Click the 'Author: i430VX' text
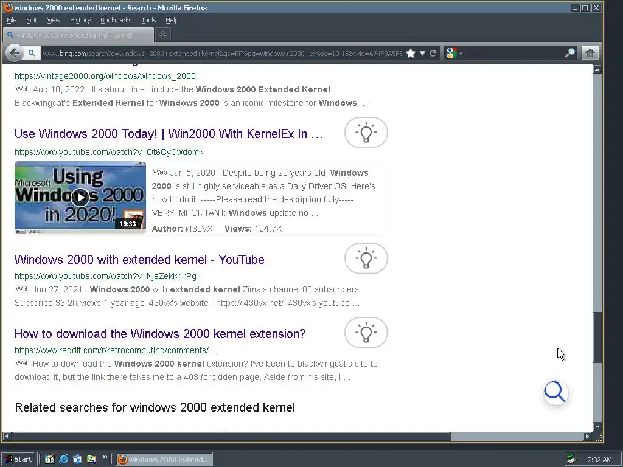623x467 pixels. click(x=183, y=229)
